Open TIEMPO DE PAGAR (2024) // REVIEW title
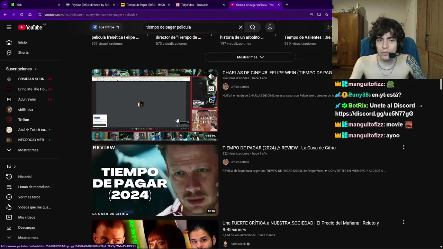The height and width of the screenshot is (249, 443). pos(279,148)
